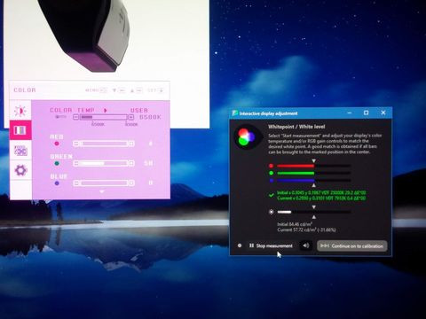Image resolution: width=426 pixels, height=319 pixels.
Task: Select the brightness/contrast picture tab in monitor OSD
Action: pyautogui.click(x=20, y=111)
